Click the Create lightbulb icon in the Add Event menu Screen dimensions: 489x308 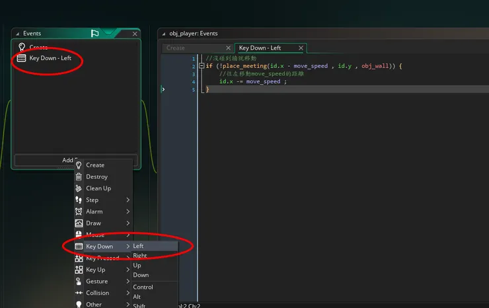coord(79,165)
